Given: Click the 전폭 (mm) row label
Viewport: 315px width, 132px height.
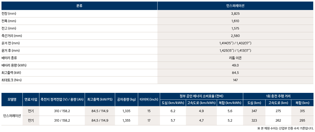Looking at the screenshot, I should (9, 21).
